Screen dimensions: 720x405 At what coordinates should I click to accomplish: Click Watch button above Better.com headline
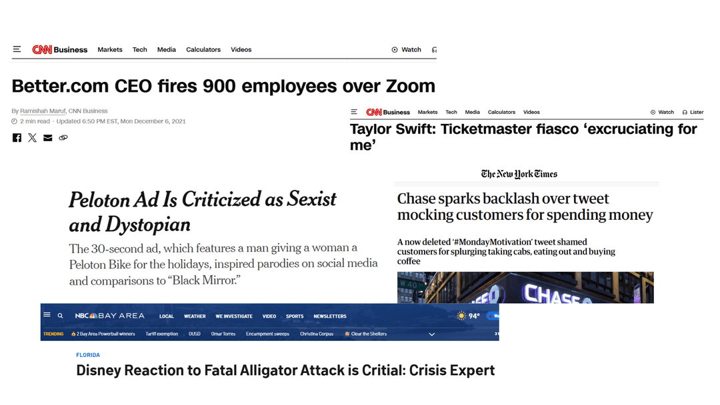pos(407,49)
